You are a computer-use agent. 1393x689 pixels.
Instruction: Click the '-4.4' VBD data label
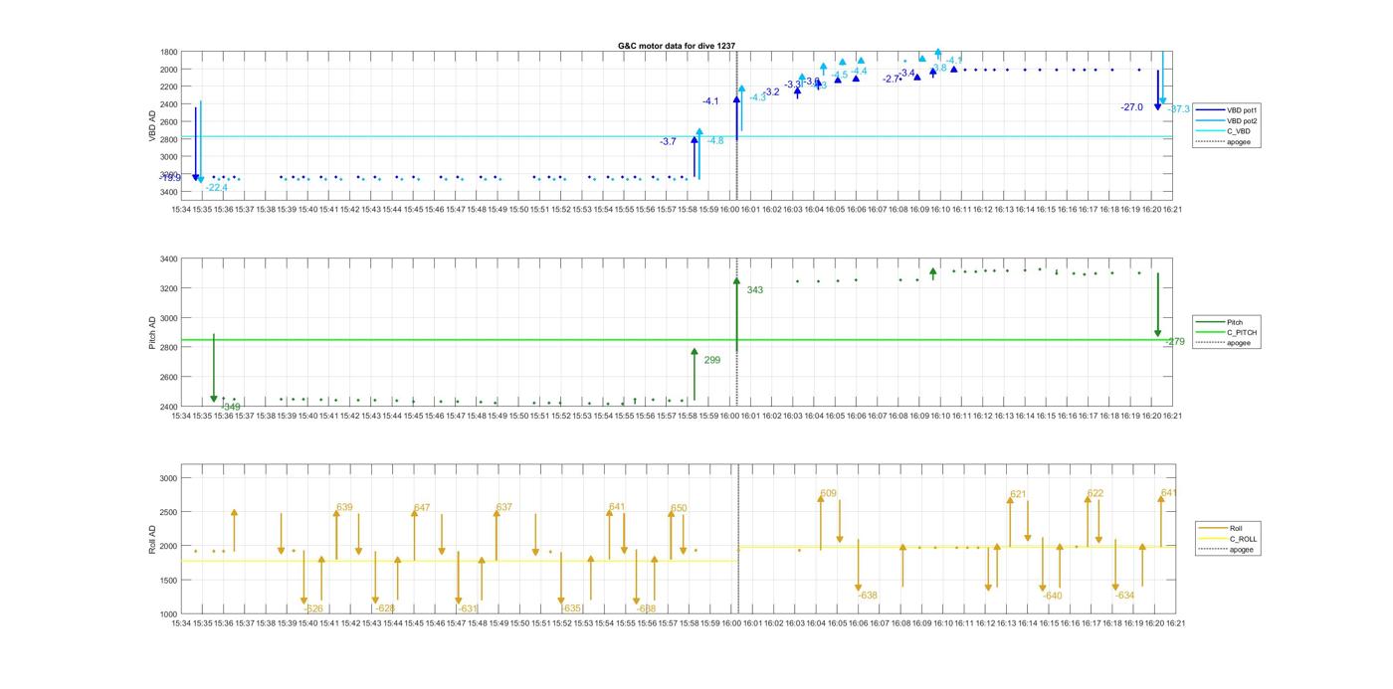859,72
